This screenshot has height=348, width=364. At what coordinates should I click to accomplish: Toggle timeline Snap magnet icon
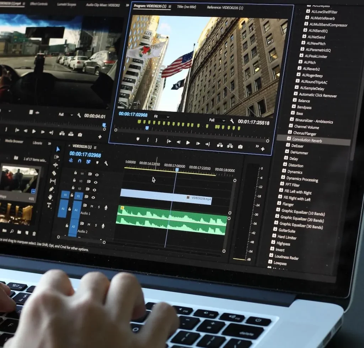point(80,161)
